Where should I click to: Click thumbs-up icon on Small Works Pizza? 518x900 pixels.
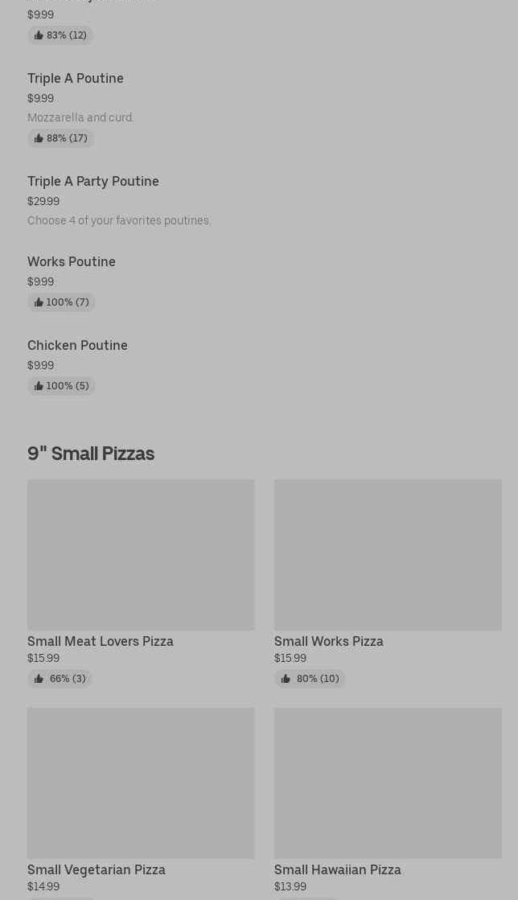(x=286, y=679)
